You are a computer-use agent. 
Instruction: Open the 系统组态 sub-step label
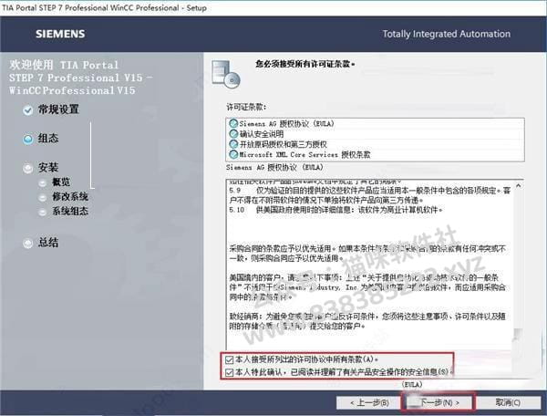click(70, 211)
